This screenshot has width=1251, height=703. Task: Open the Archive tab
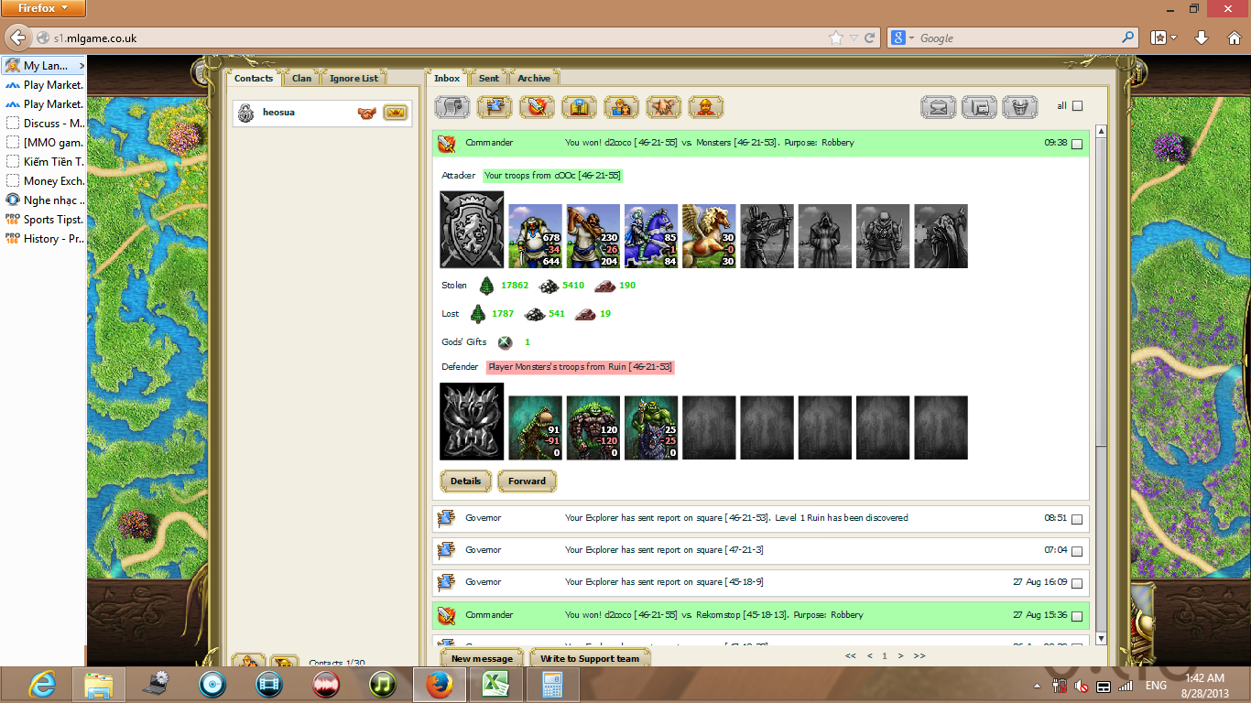[534, 78]
